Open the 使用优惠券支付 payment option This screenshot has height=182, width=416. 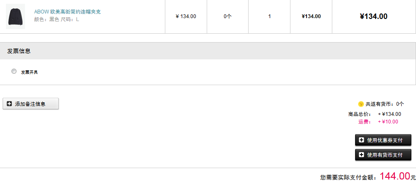pos(383,140)
